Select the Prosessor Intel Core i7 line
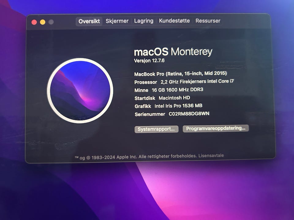Screen dimensions: 294x220 (x=184, y=82)
